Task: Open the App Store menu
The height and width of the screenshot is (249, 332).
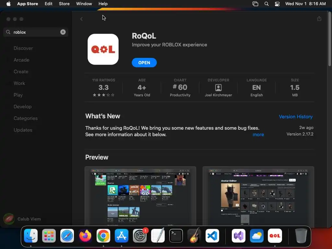Action: [28, 4]
